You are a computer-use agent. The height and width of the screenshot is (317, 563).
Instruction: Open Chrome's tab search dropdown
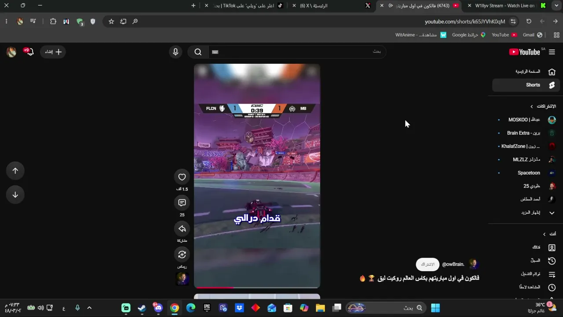[x=556, y=6]
